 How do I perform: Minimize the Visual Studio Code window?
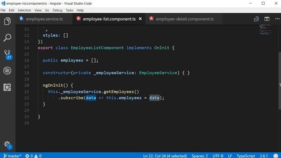[x=250, y=3]
